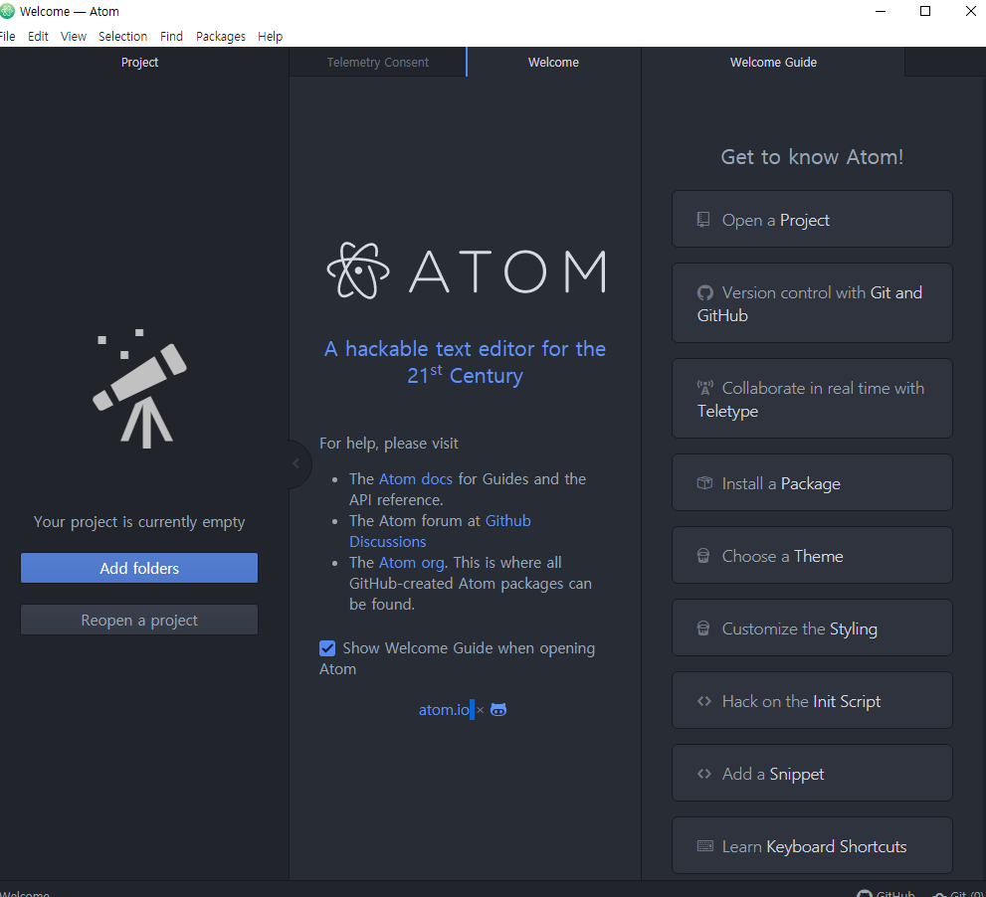Click the code icon in Hack on Init Script
Image resolution: width=986 pixels, height=897 pixels.
pos(704,701)
